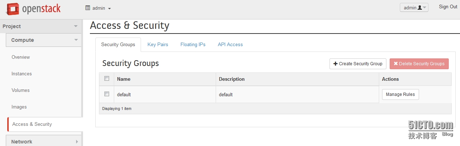Screen dimensions: 460x146
Task: Click the X icon on Delete Security Groups
Action: (x=396, y=64)
